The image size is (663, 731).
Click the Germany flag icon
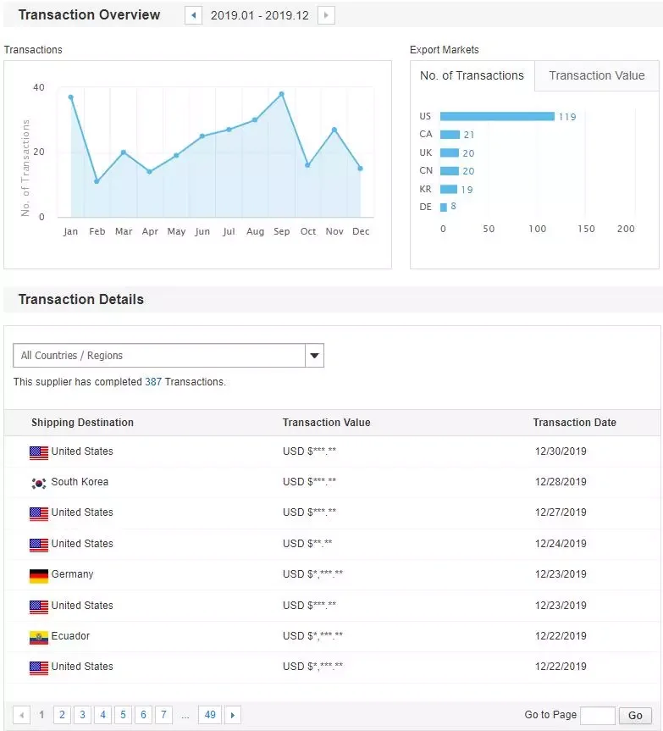tap(38, 575)
